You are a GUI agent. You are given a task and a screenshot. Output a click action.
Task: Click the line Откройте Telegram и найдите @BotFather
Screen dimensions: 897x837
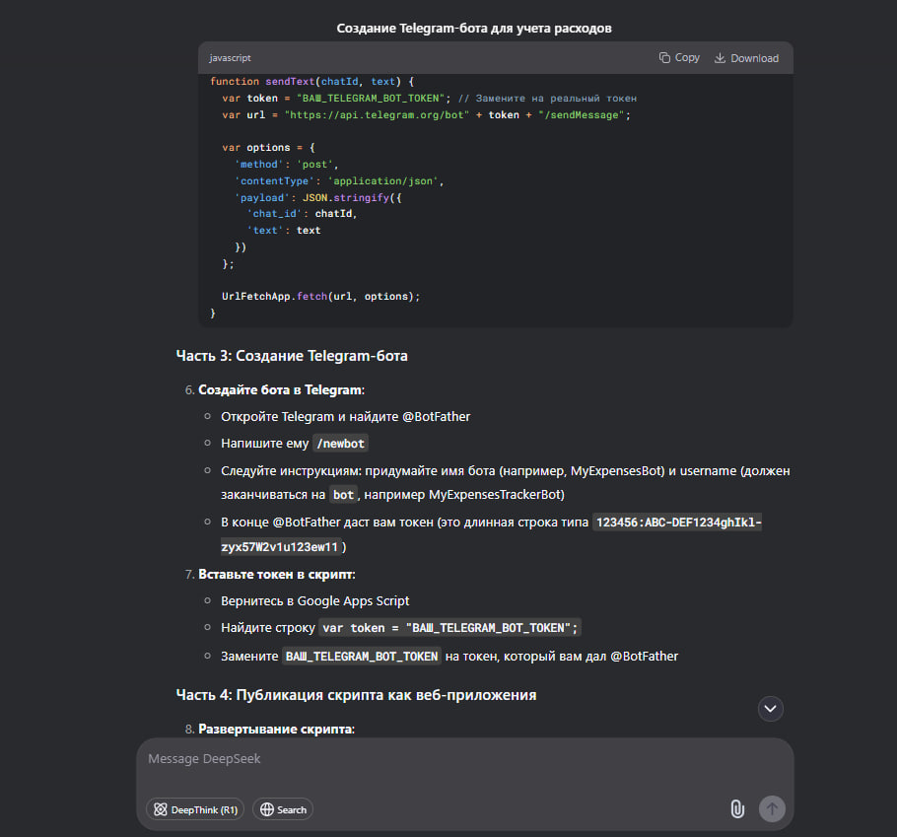(x=346, y=416)
